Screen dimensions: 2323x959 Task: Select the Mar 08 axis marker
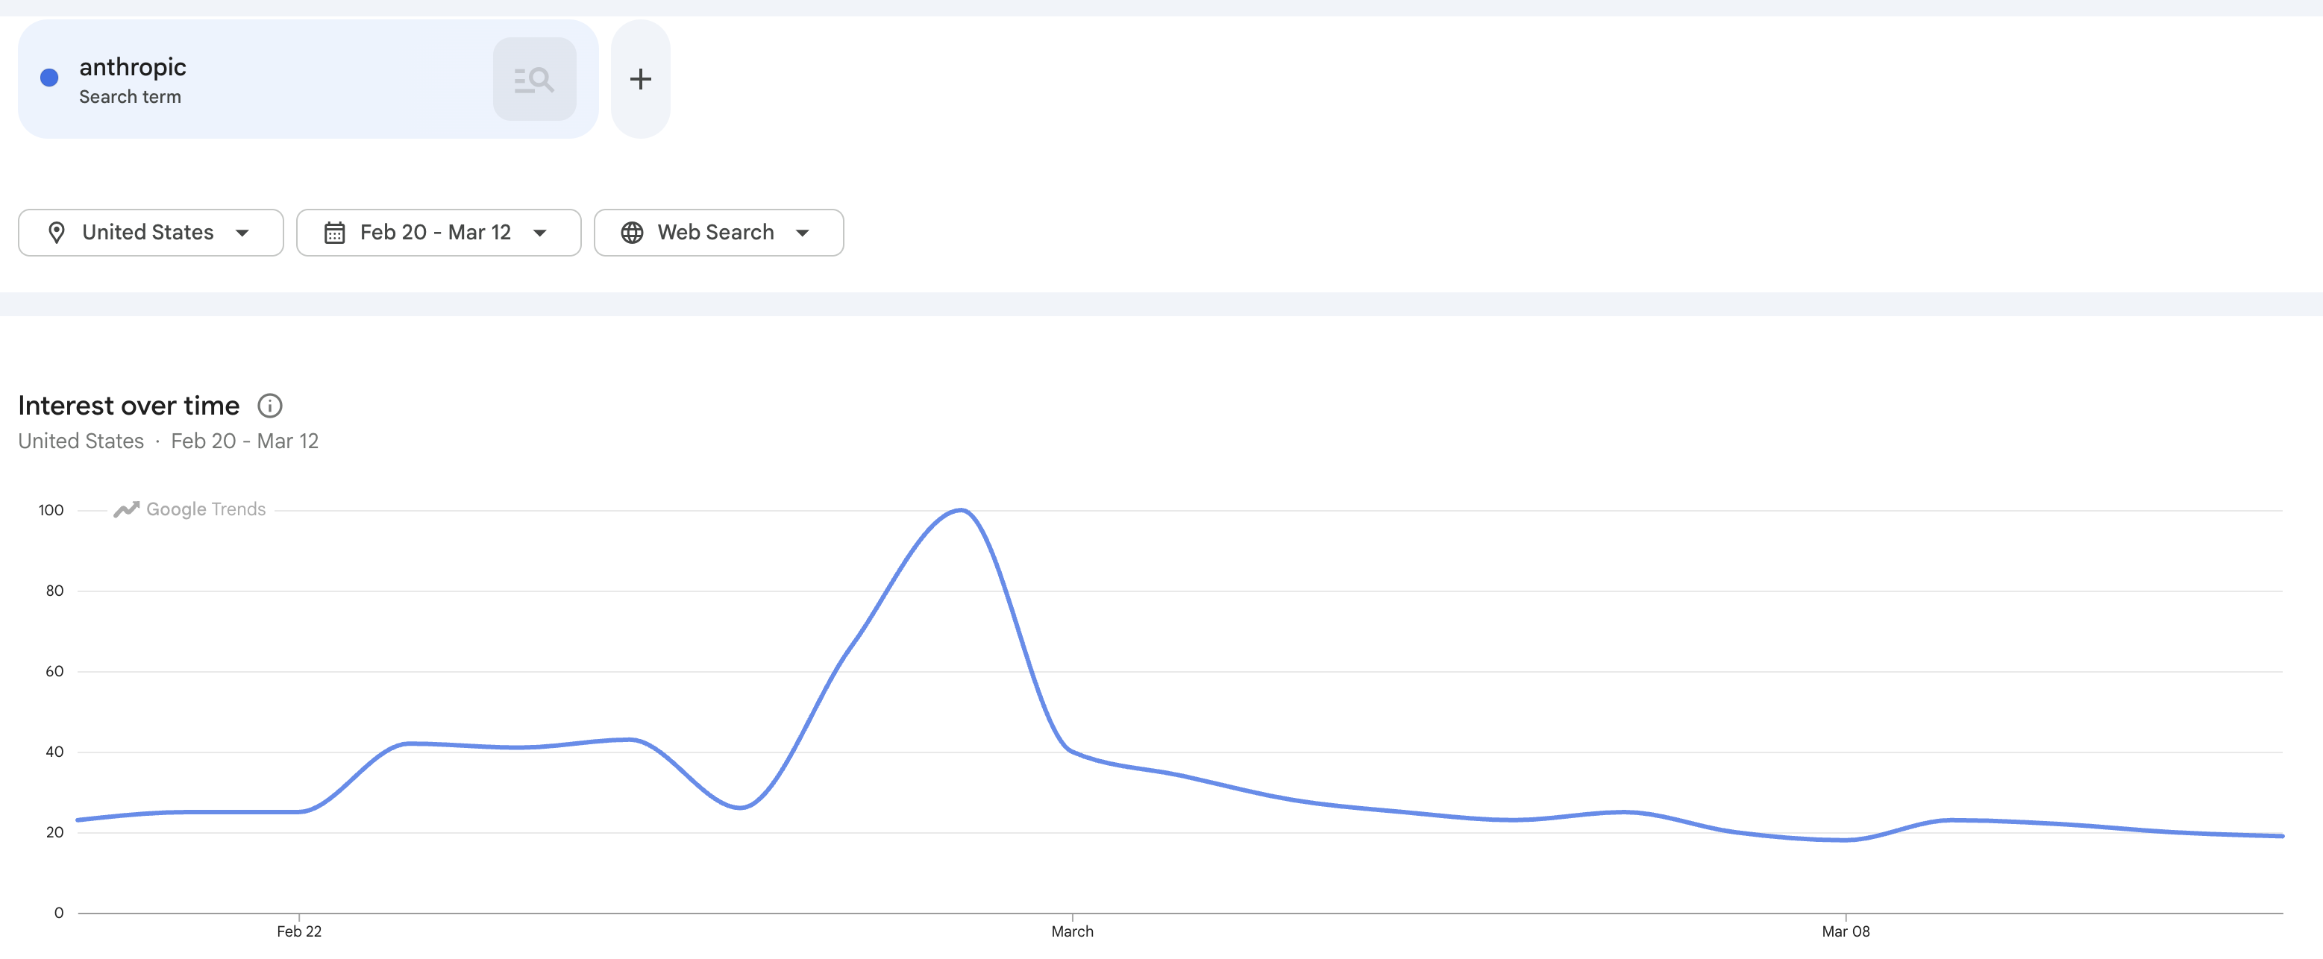[1845, 931]
